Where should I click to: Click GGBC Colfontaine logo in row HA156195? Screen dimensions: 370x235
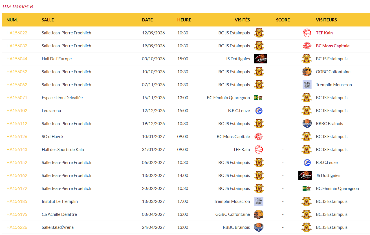(259, 214)
